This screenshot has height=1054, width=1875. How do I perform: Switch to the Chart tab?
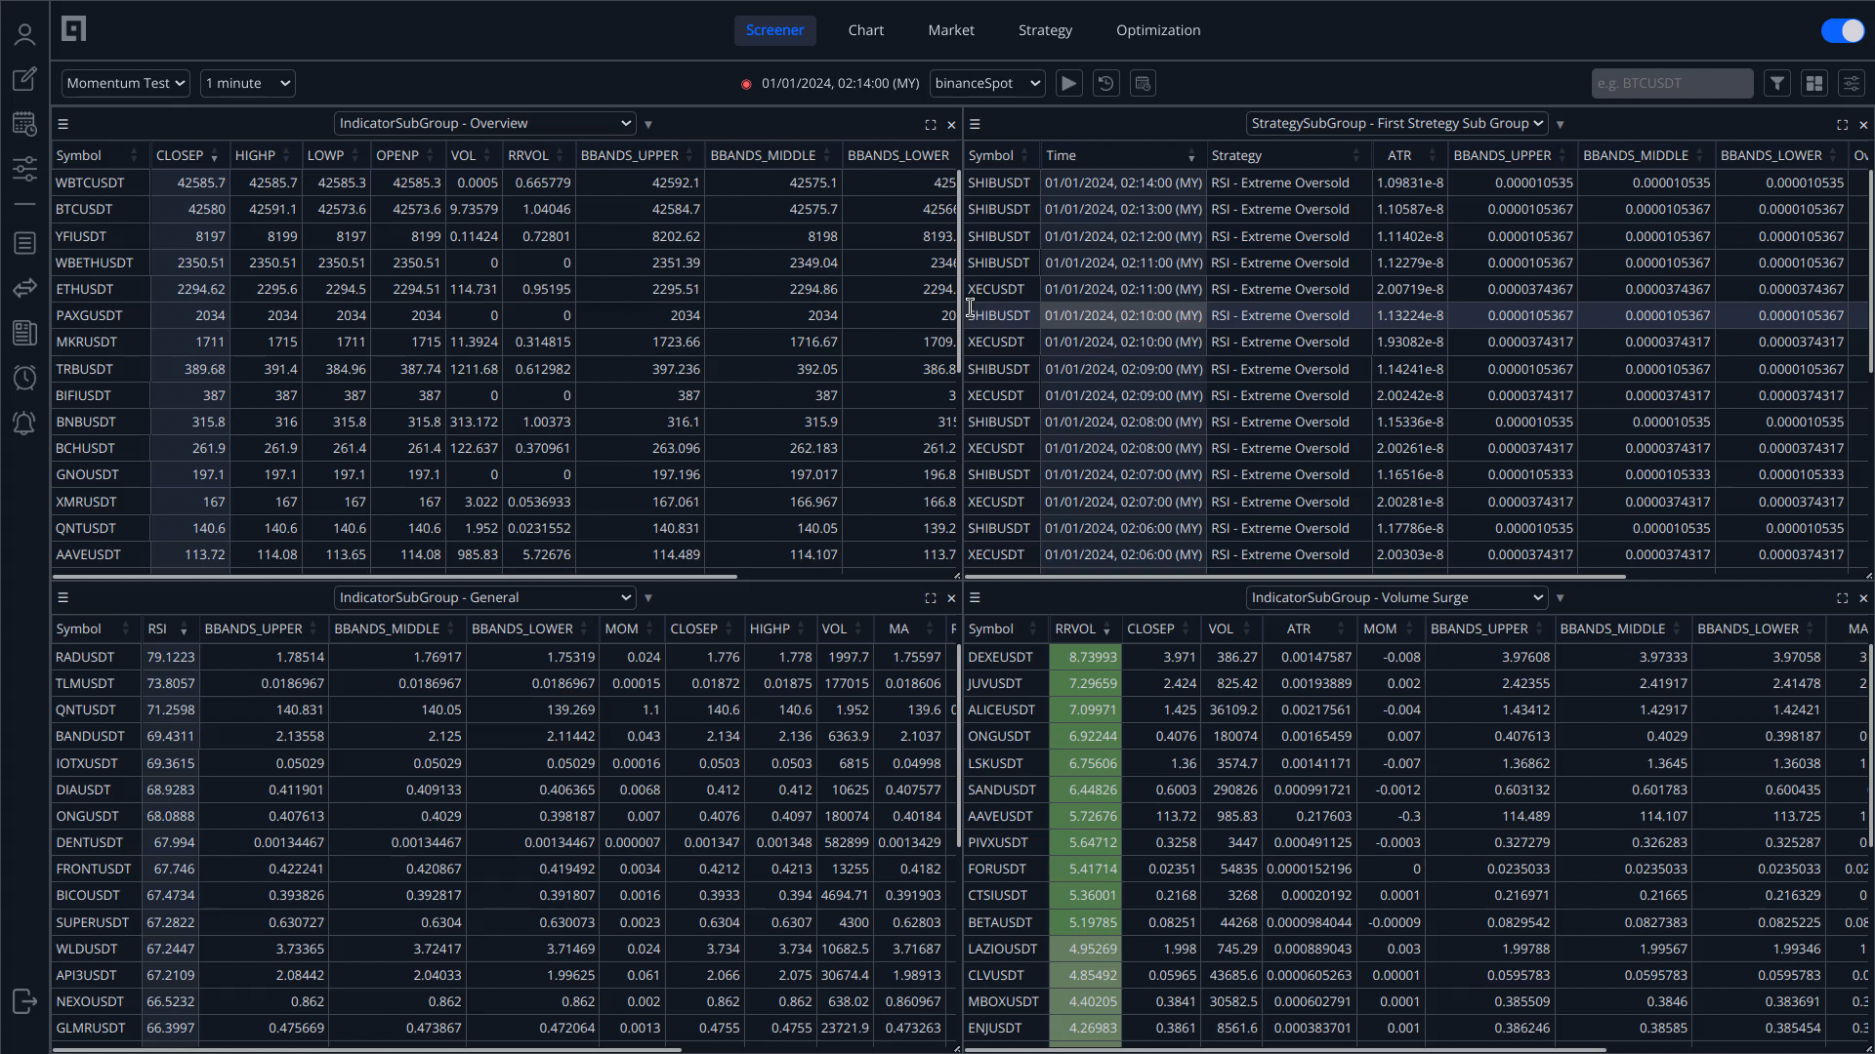tap(865, 30)
